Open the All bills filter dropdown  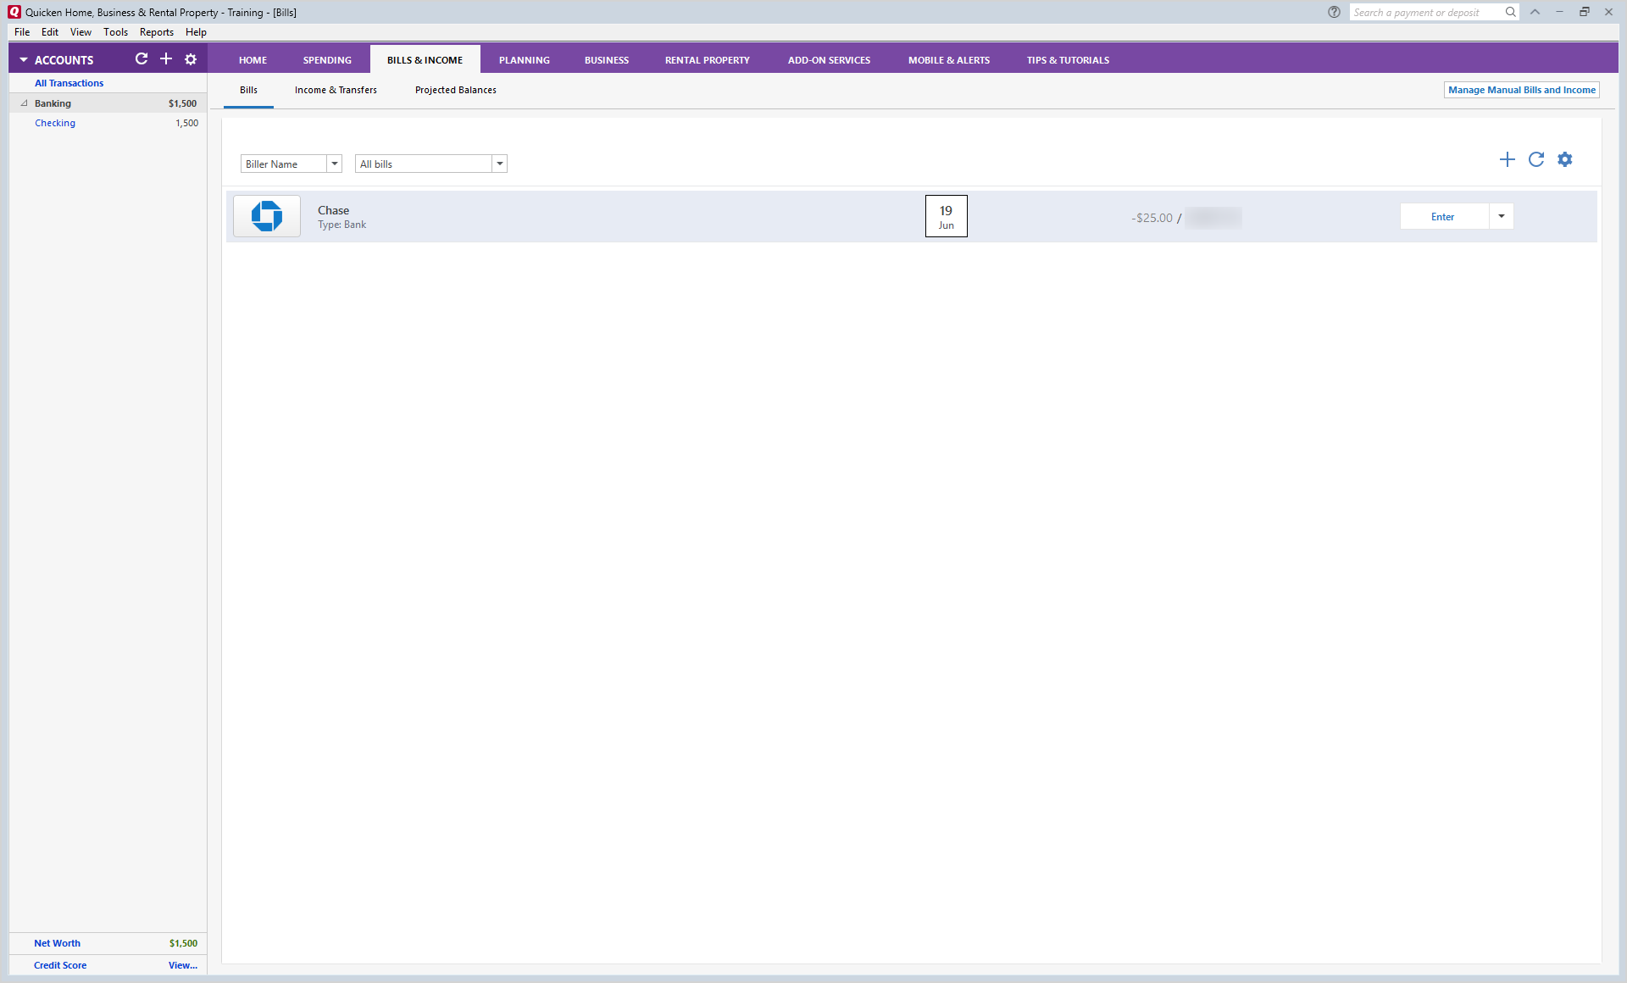[x=499, y=164]
